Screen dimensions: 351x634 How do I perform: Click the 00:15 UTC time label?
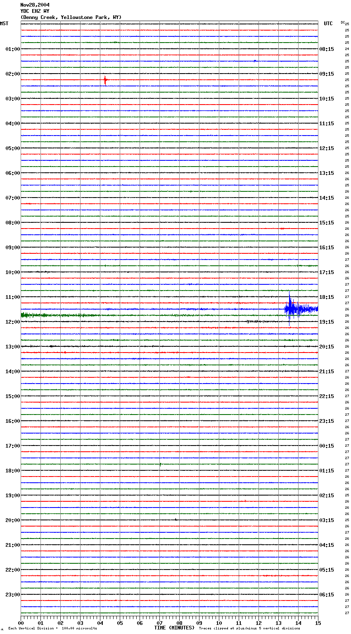[x=327, y=446]
